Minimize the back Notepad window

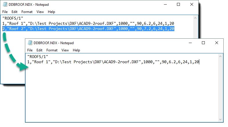tap(165, 4)
